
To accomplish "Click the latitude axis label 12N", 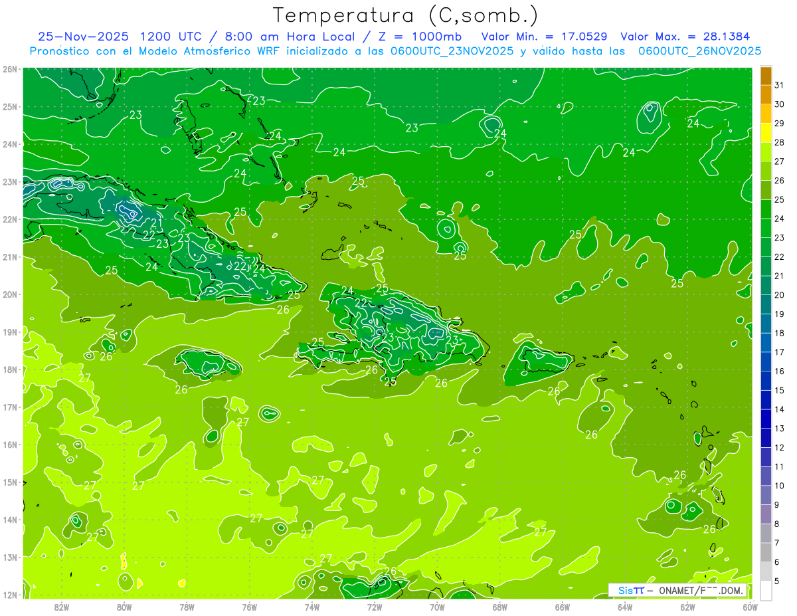I will point(10,595).
